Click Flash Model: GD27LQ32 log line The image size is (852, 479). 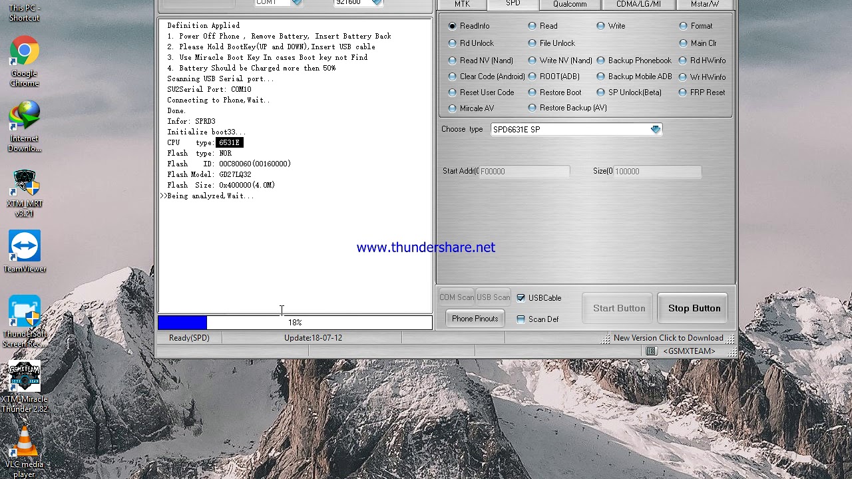[209, 174]
